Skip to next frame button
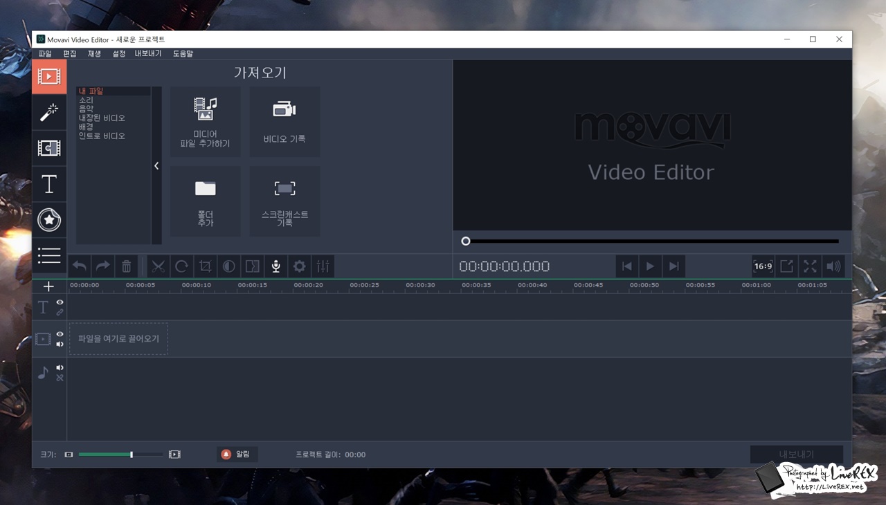 pyautogui.click(x=673, y=266)
